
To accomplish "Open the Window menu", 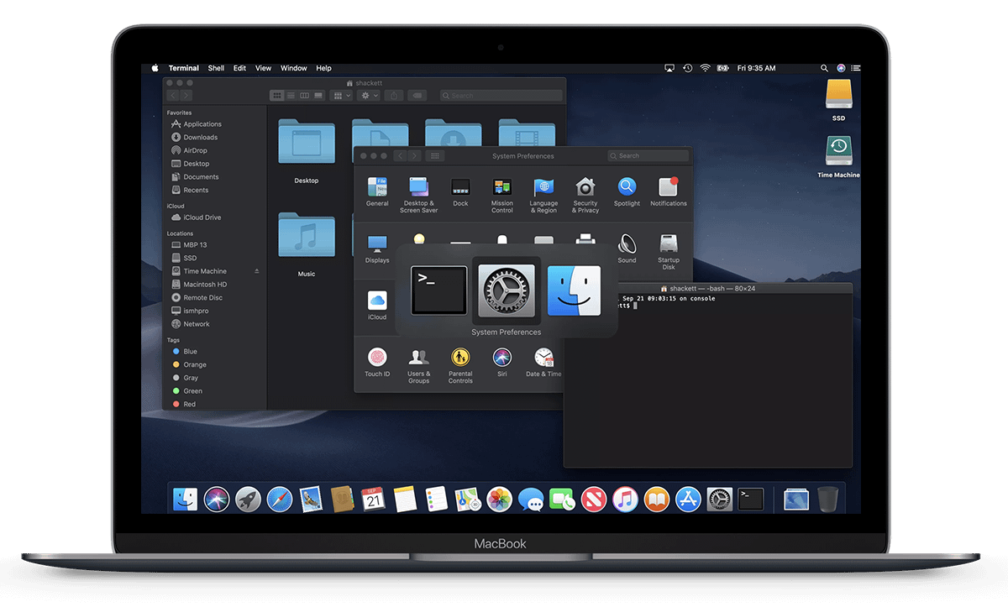I will tap(294, 68).
